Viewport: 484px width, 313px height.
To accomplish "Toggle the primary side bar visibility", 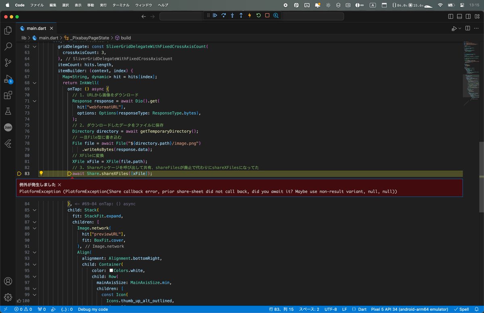I will (451, 17).
